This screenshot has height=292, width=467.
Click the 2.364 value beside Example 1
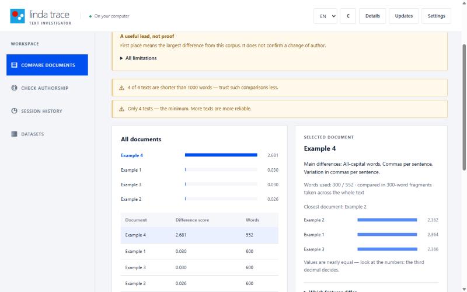pyautogui.click(x=433, y=235)
